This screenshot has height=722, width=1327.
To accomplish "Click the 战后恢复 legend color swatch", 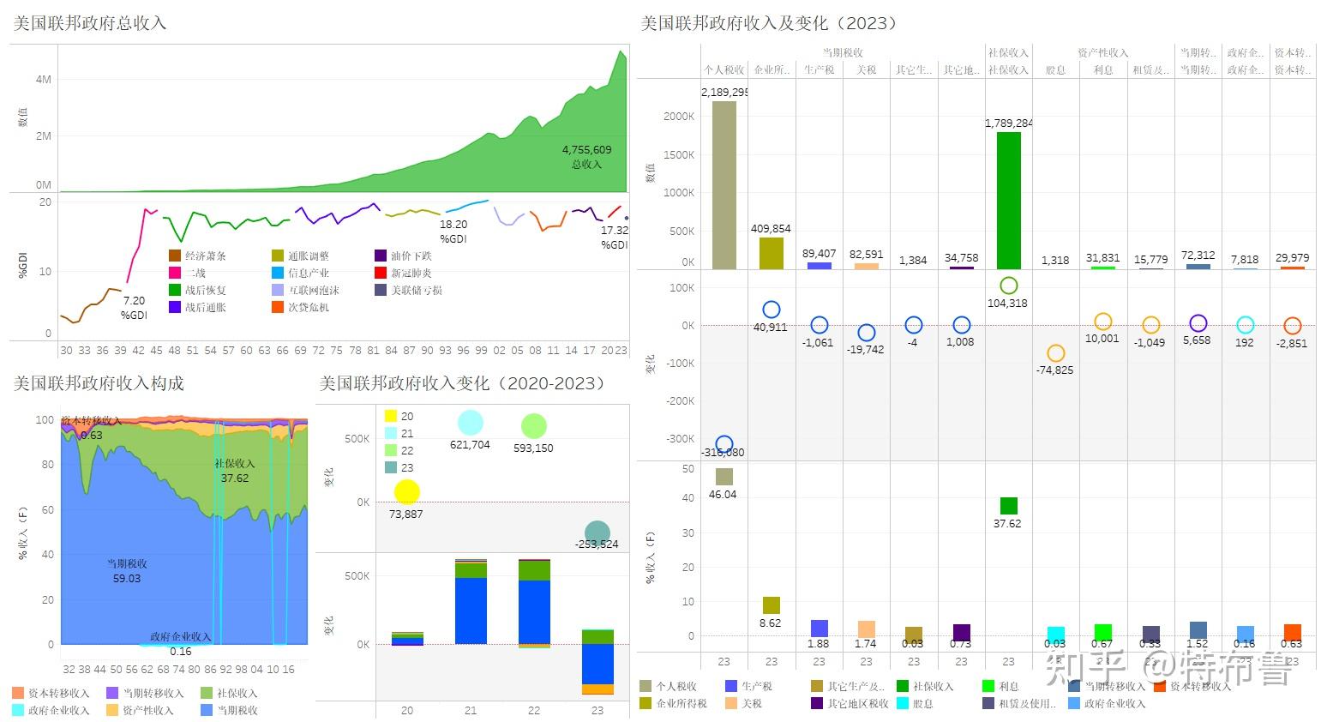I will point(175,290).
